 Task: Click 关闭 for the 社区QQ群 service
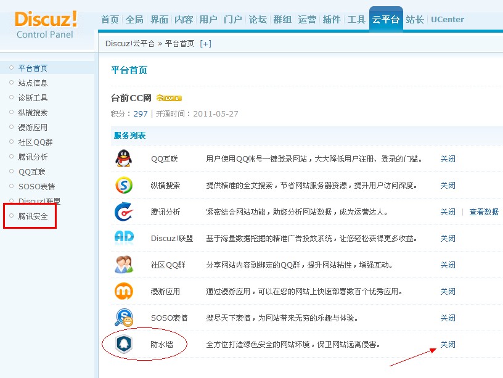pos(448,265)
